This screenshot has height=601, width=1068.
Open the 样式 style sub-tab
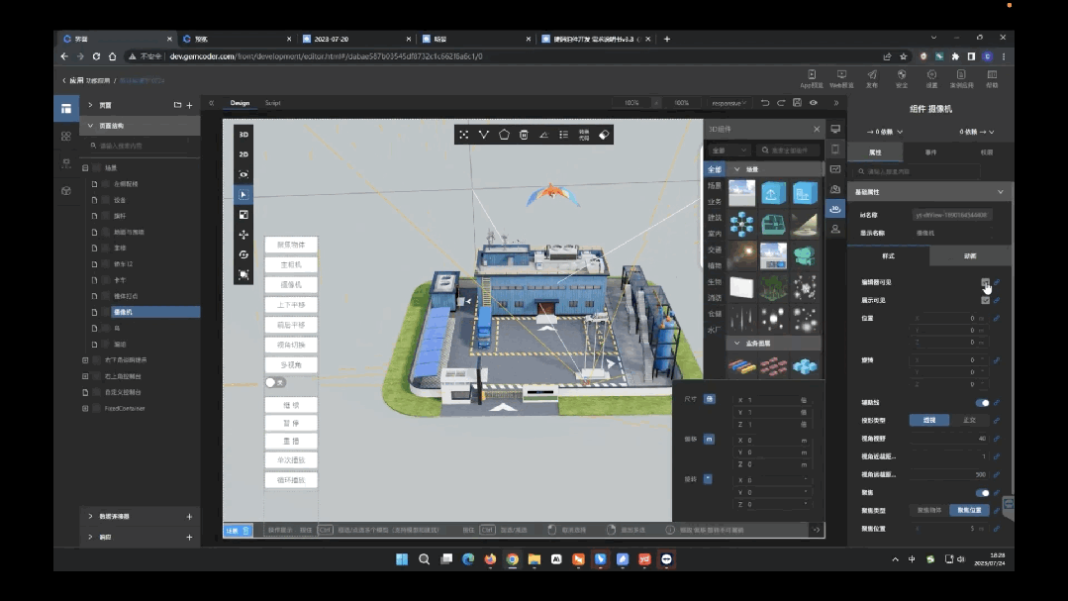pos(888,256)
